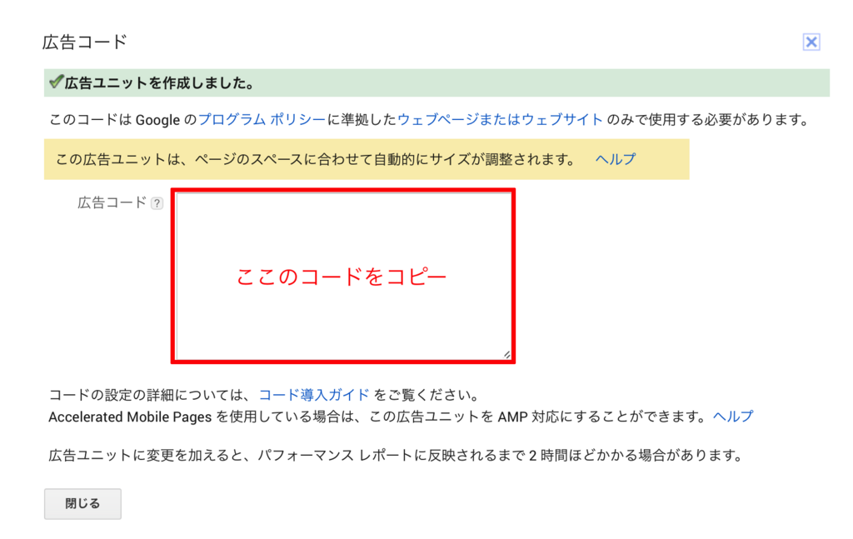This screenshot has width=853, height=539.
Task: Click the ヘルプ link after the AMP text
Action: 733,417
